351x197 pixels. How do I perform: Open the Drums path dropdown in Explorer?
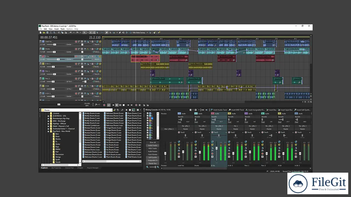[111, 110]
